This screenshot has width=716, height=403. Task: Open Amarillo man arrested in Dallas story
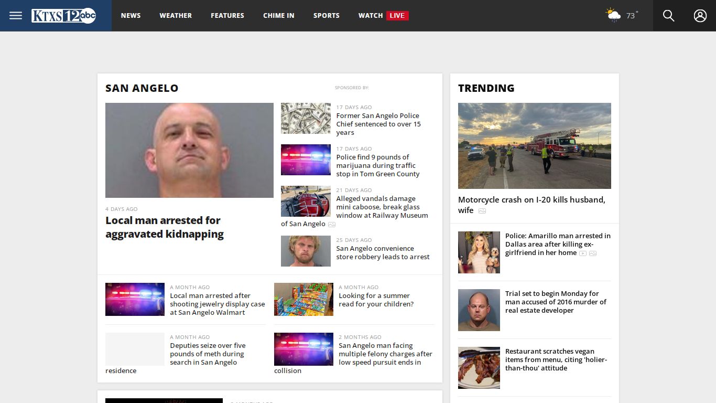(x=558, y=245)
